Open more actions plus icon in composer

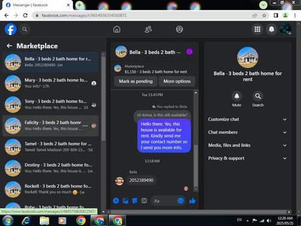coord(116,201)
